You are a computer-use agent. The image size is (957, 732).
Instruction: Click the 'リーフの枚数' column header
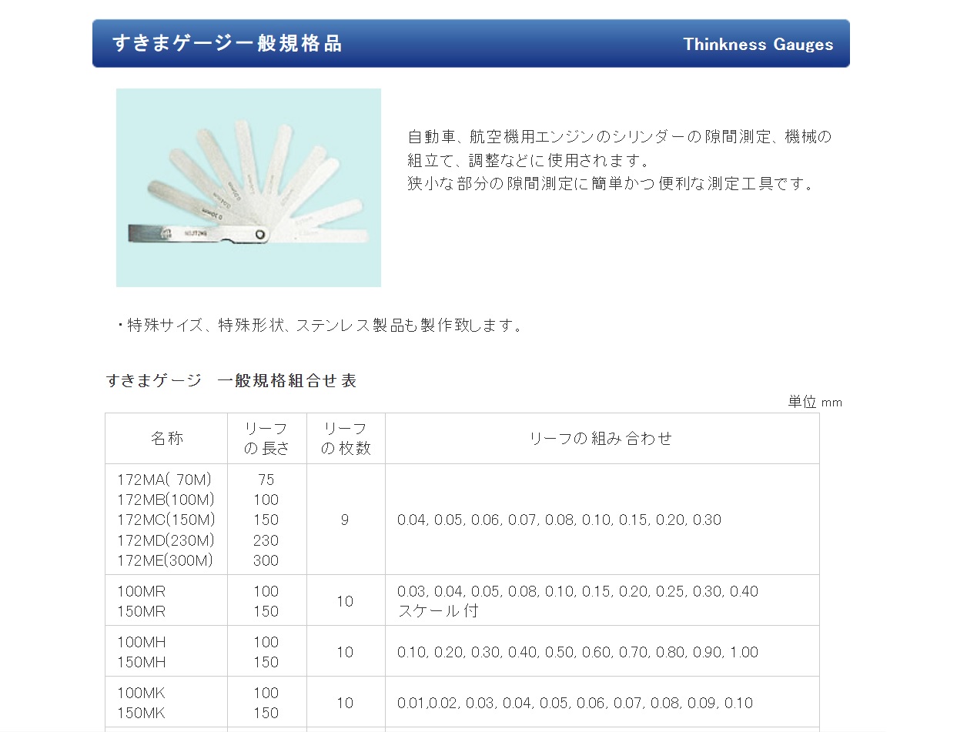(x=346, y=439)
